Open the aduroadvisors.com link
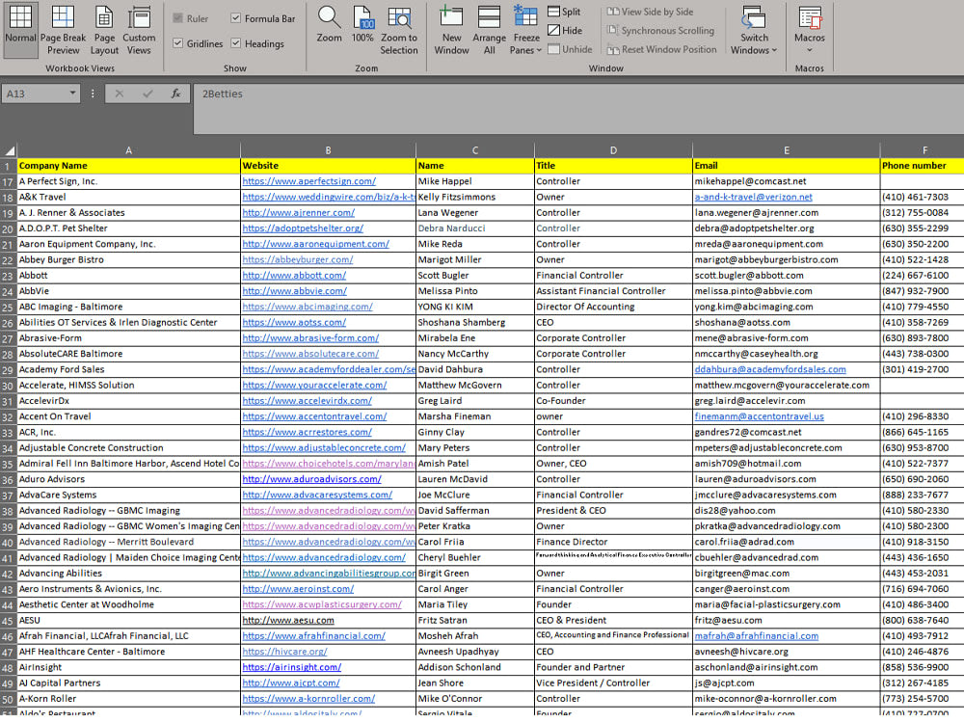Screen dimensions: 964x723 [311, 479]
